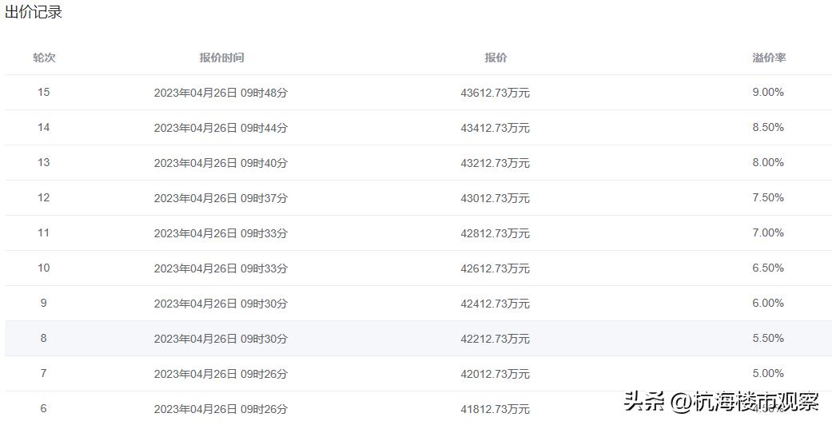Click the 出价记录 heading
This screenshot has height=425, width=832.
[x=34, y=12]
